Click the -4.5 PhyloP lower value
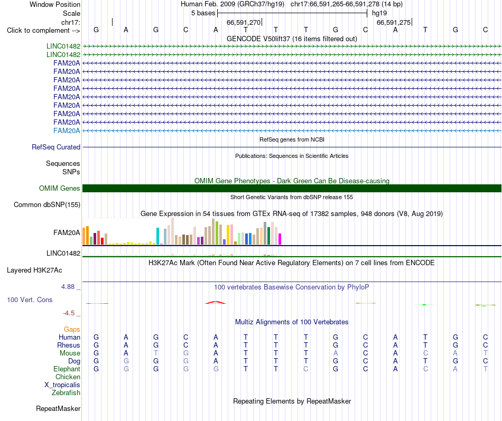Viewport: 502px width, 421px height. point(69,313)
